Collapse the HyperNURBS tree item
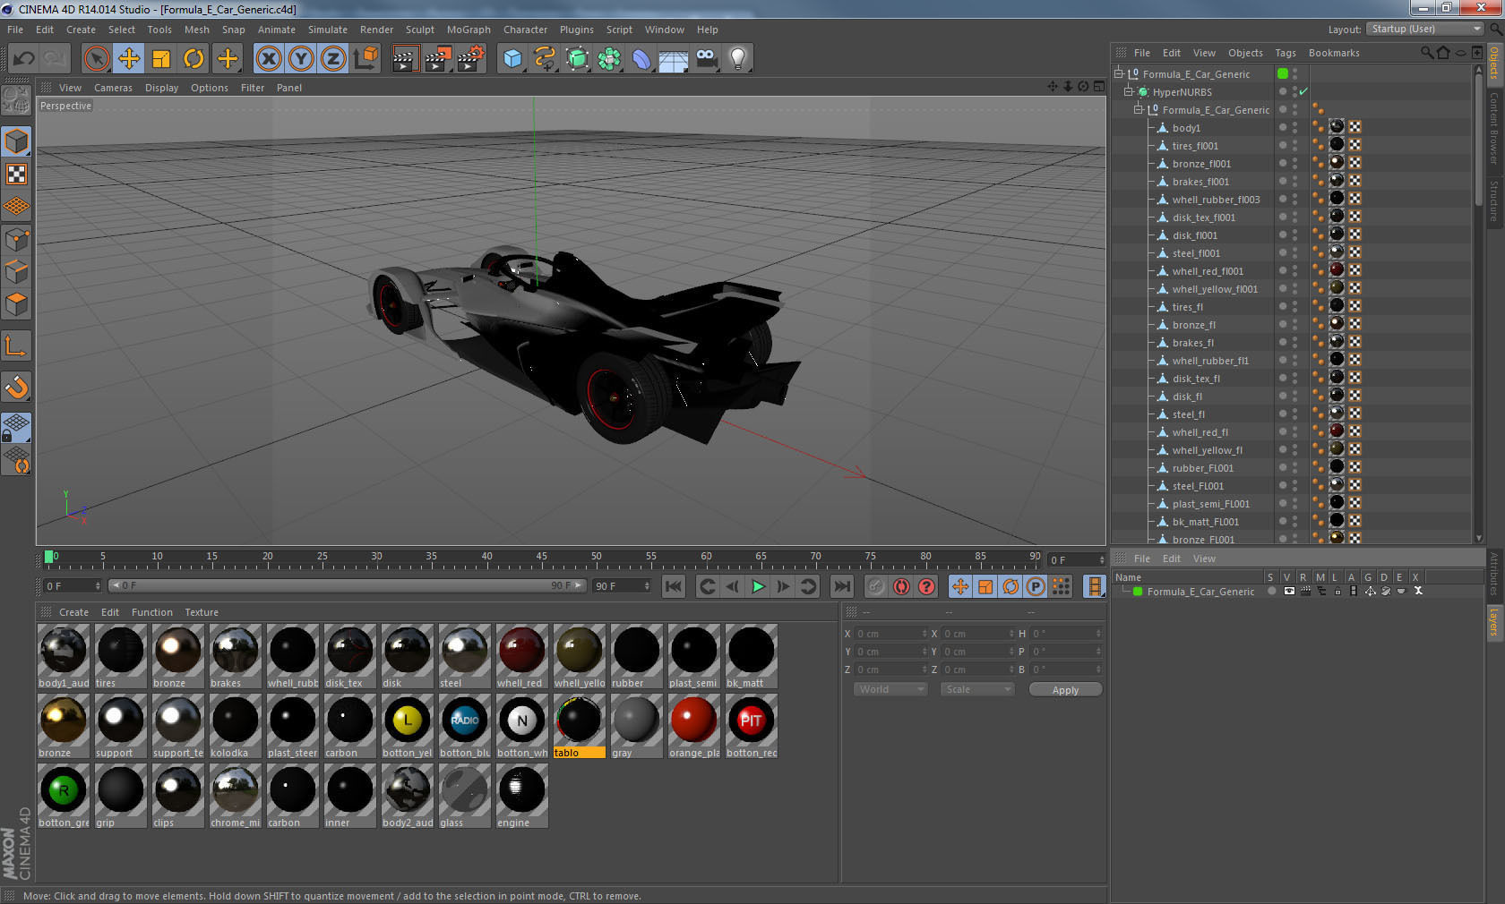Viewport: 1505px width, 904px height. click(x=1129, y=91)
